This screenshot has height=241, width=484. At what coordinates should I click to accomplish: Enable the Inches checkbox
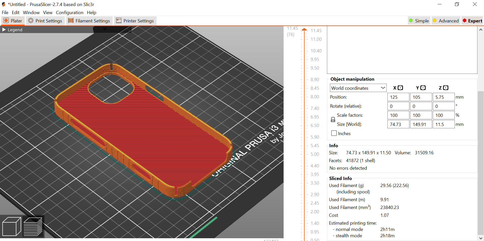tap(334, 133)
